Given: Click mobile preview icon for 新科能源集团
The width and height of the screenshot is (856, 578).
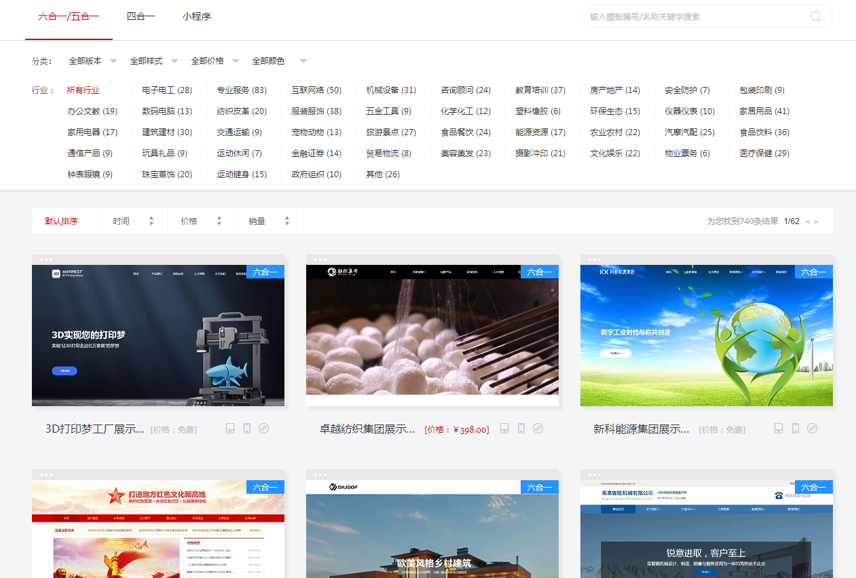Looking at the screenshot, I should tap(796, 429).
